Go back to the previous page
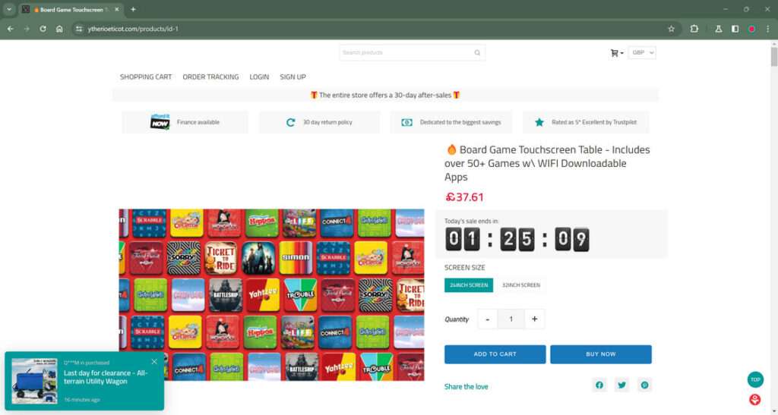This screenshot has height=415, width=778. click(x=11, y=29)
